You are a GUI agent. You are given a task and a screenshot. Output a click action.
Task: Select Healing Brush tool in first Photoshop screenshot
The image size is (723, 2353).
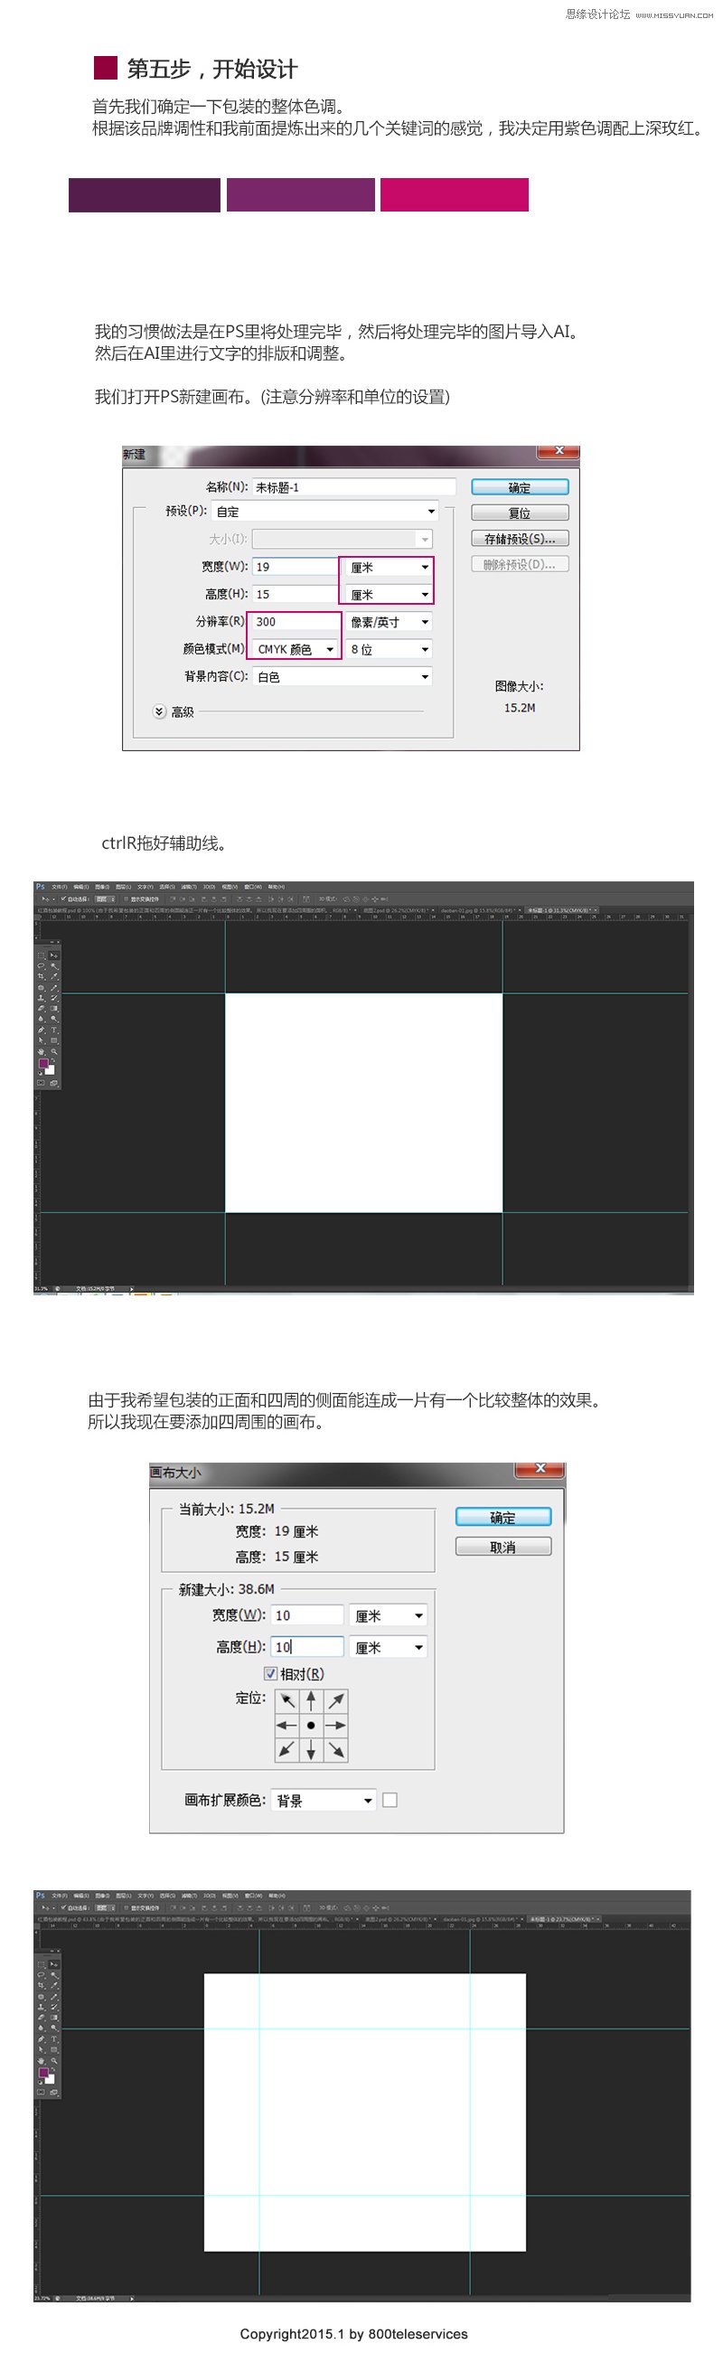(x=41, y=988)
